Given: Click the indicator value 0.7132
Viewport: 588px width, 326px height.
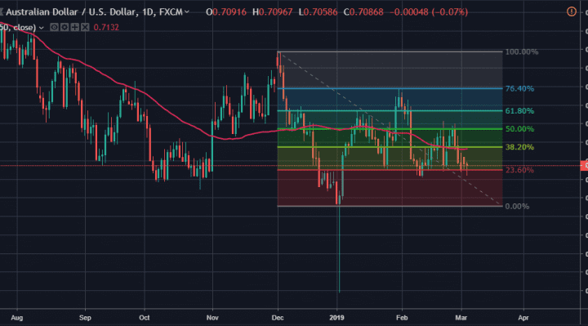Looking at the screenshot, I should click(106, 28).
